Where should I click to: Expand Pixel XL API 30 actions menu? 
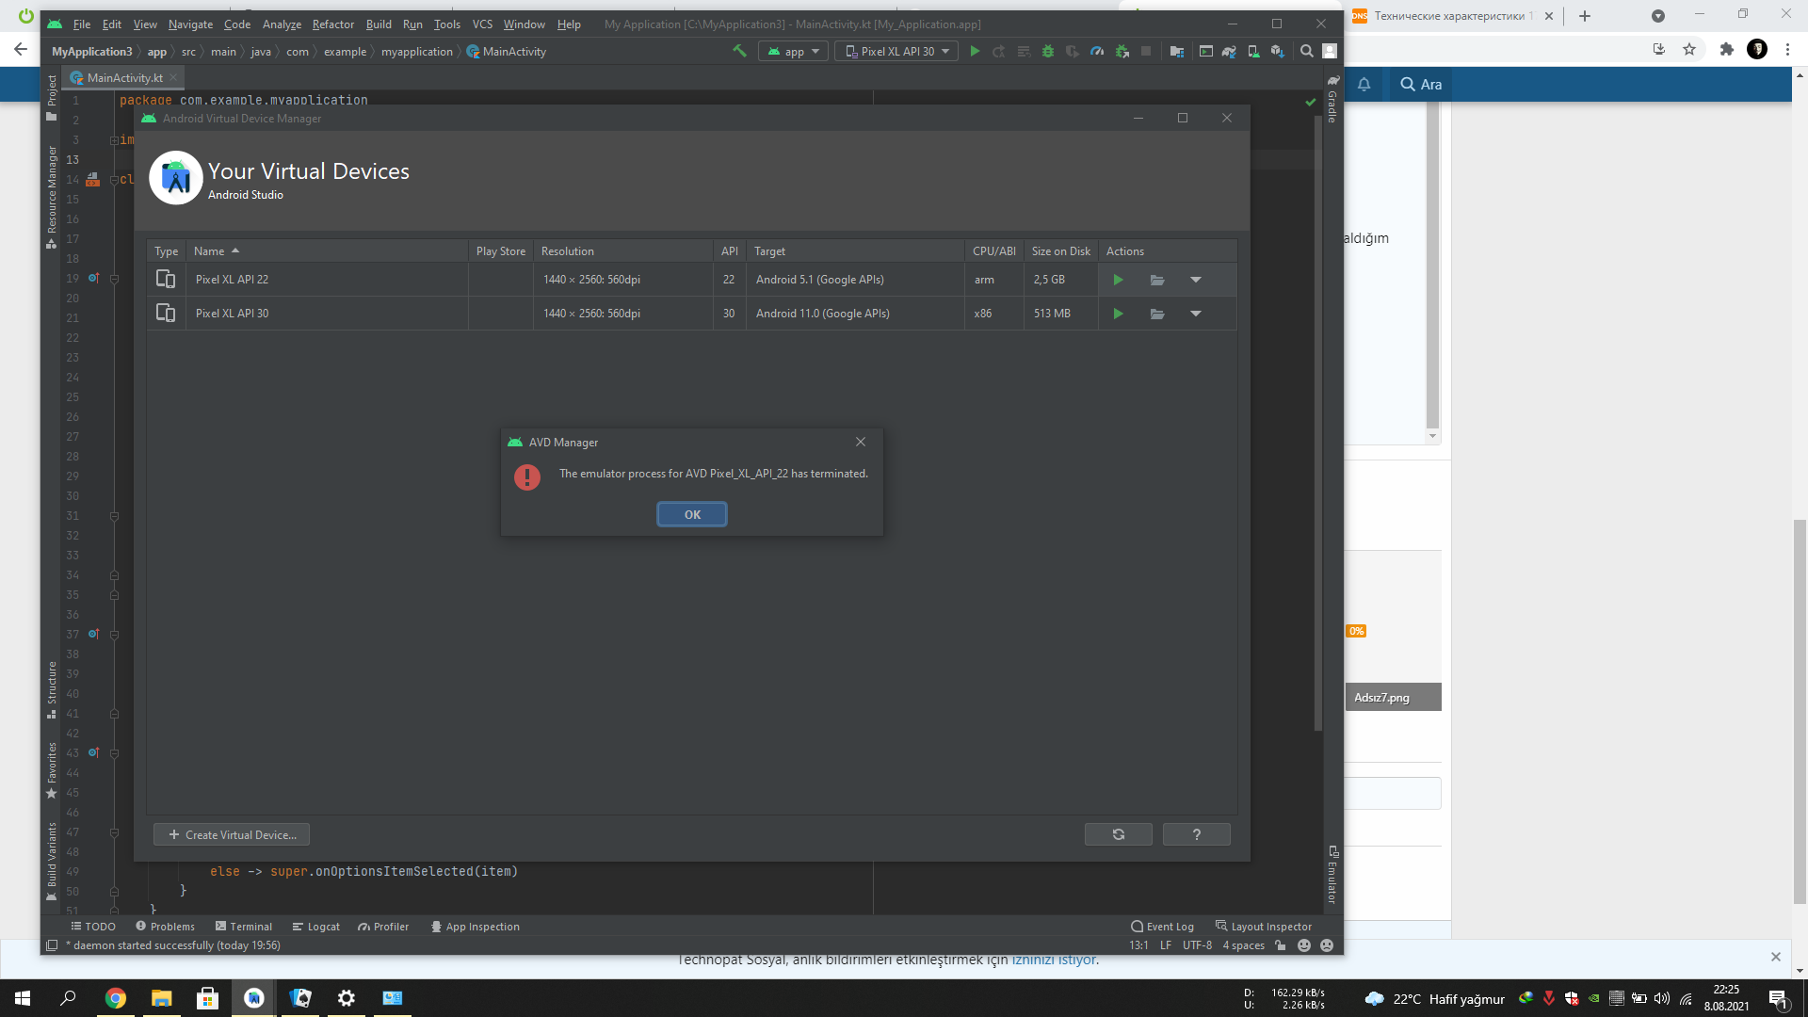pyautogui.click(x=1195, y=314)
